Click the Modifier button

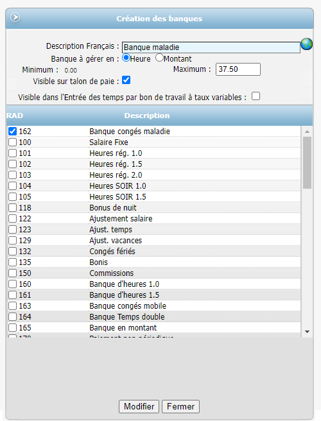[x=139, y=406]
